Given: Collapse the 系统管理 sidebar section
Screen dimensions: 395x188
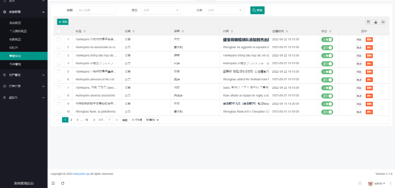Looking at the screenshot, I should 43,12.
